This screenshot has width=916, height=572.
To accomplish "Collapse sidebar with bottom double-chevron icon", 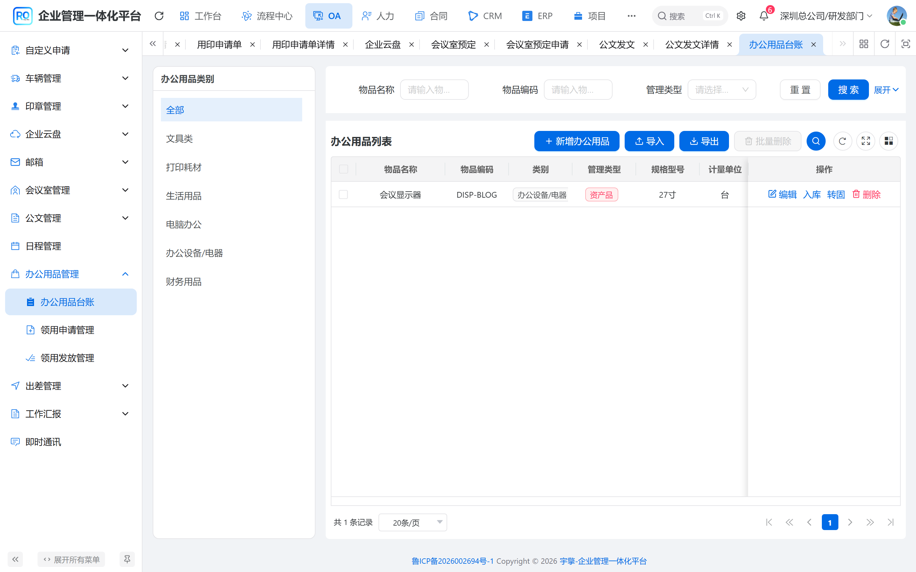I will [x=15, y=559].
